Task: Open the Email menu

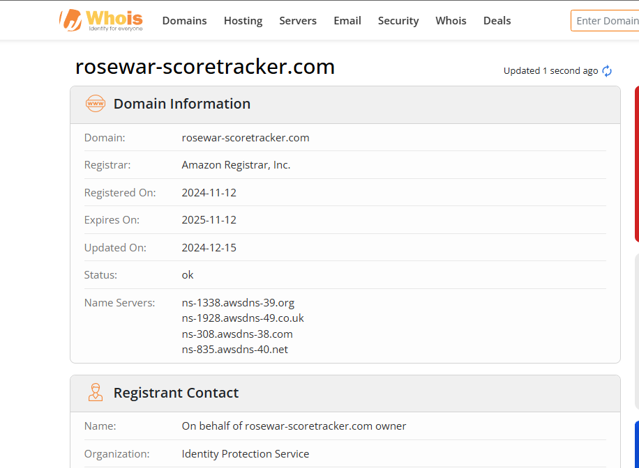Action: pos(347,21)
